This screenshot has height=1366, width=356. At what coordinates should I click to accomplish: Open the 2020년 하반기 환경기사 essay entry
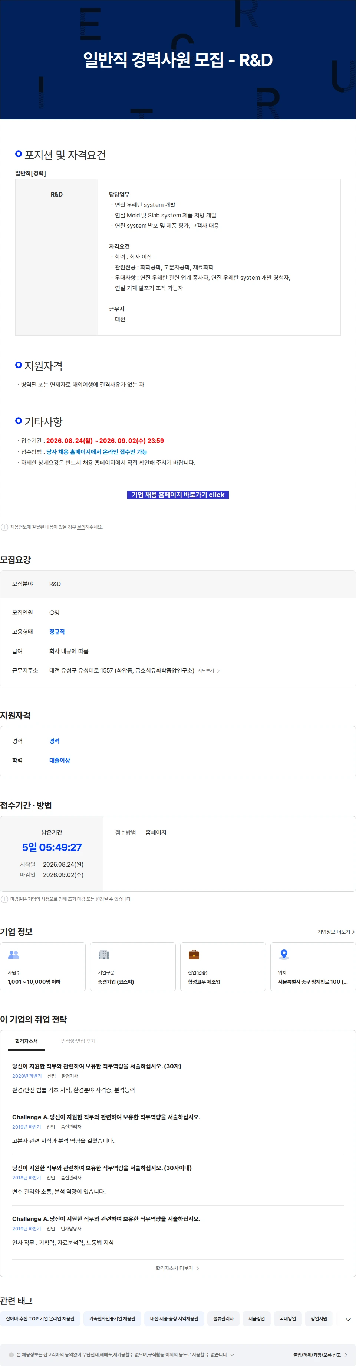point(178,1078)
